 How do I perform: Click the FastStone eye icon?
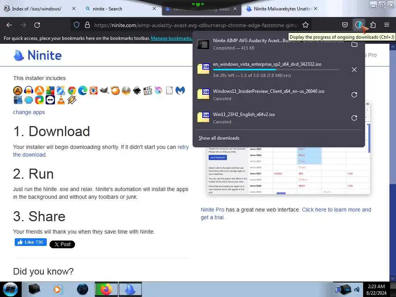pos(94,90)
